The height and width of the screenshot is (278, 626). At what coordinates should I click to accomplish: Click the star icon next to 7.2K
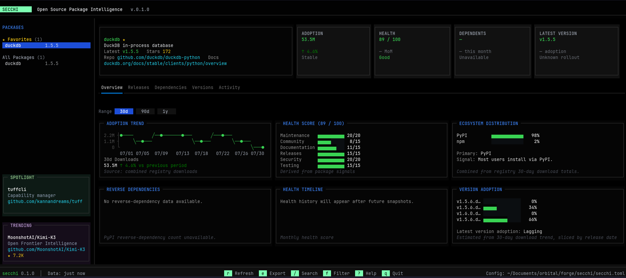pyautogui.click(x=9, y=256)
